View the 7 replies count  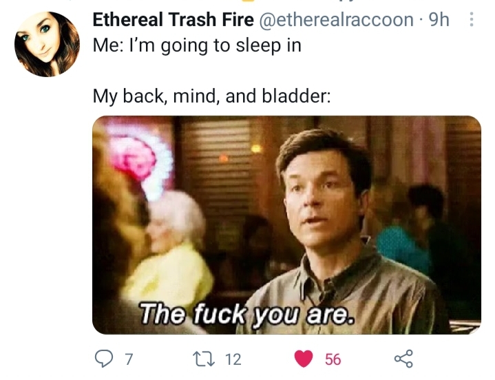click(128, 359)
